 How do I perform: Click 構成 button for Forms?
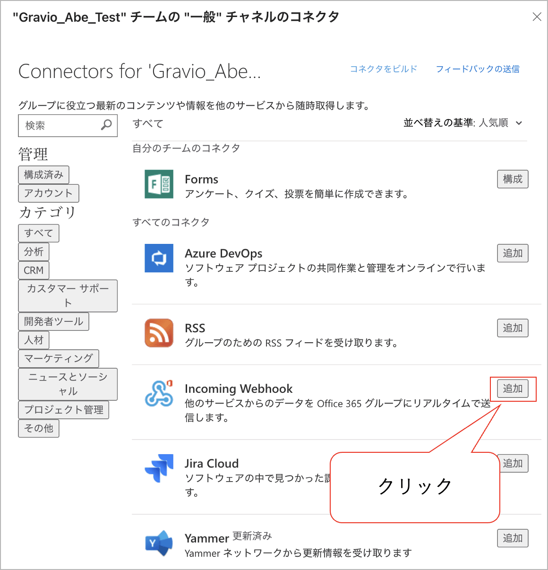click(513, 179)
